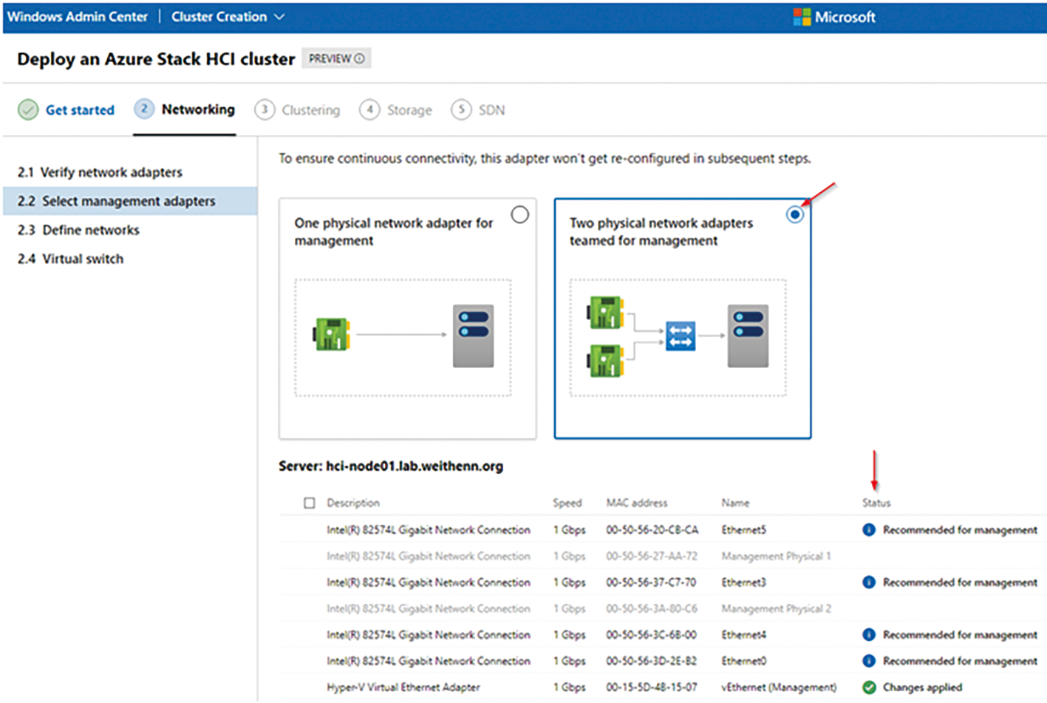This screenshot has height=703, width=1047.
Task: Click server icon in one-adapter diagram
Action: tap(474, 336)
